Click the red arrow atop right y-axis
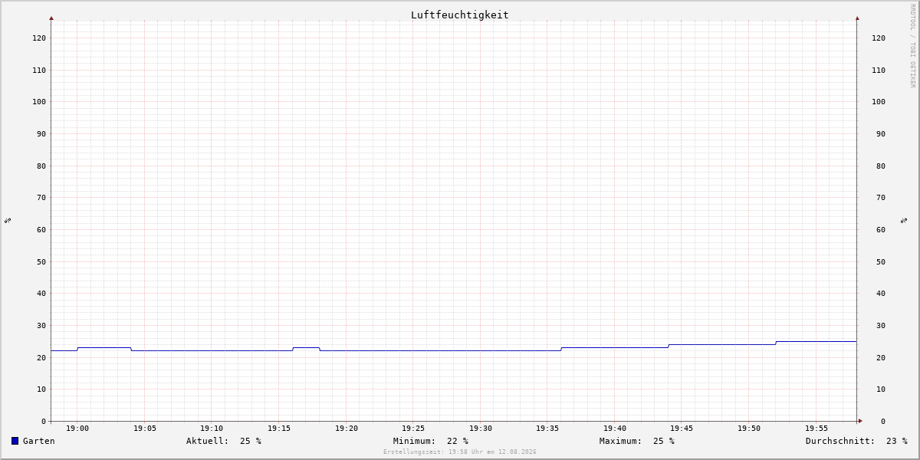Screen dimensions: 920x460 [x=857, y=18]
